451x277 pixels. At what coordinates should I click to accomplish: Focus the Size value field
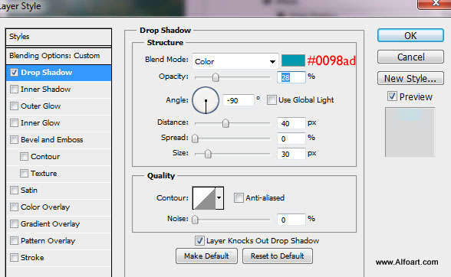point(291,154)
